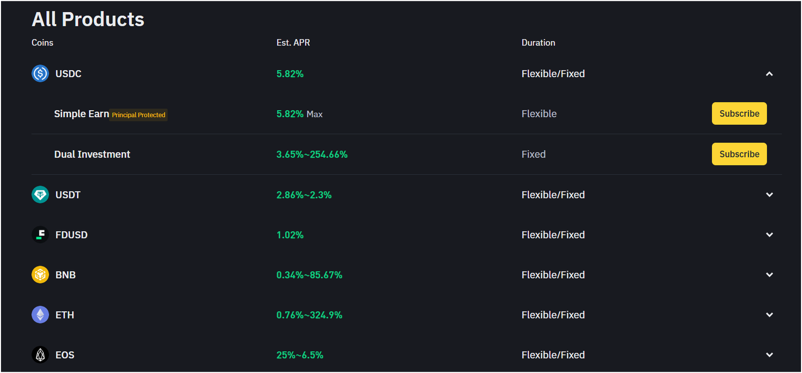This screenshot has width=802, height=373.
Task: Click the Duration column header
Action: click(x=538, y=43)
